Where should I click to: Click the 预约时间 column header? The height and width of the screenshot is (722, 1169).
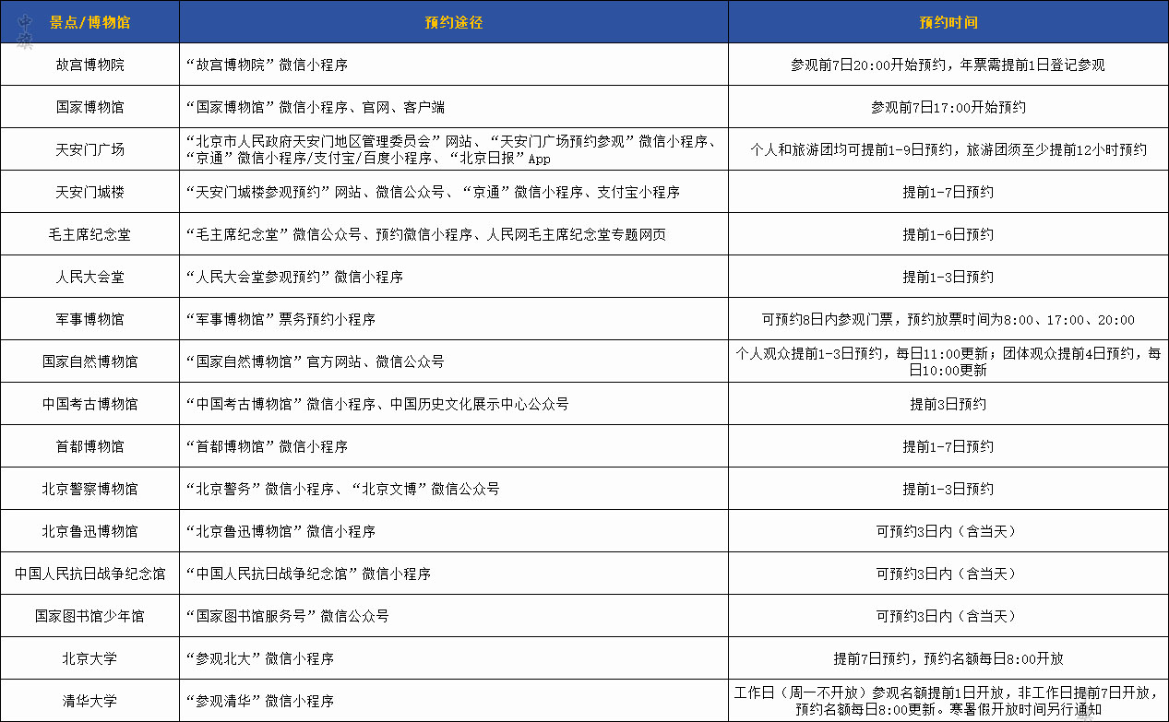tap(948, 22)
